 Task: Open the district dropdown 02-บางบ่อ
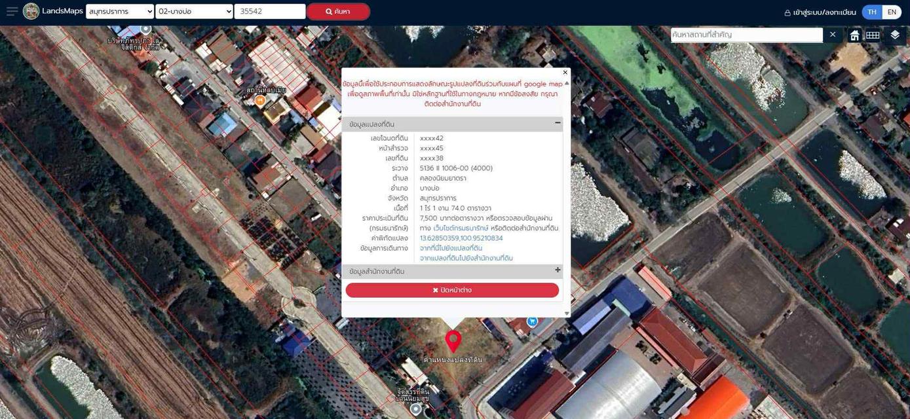tap(194, 12)
